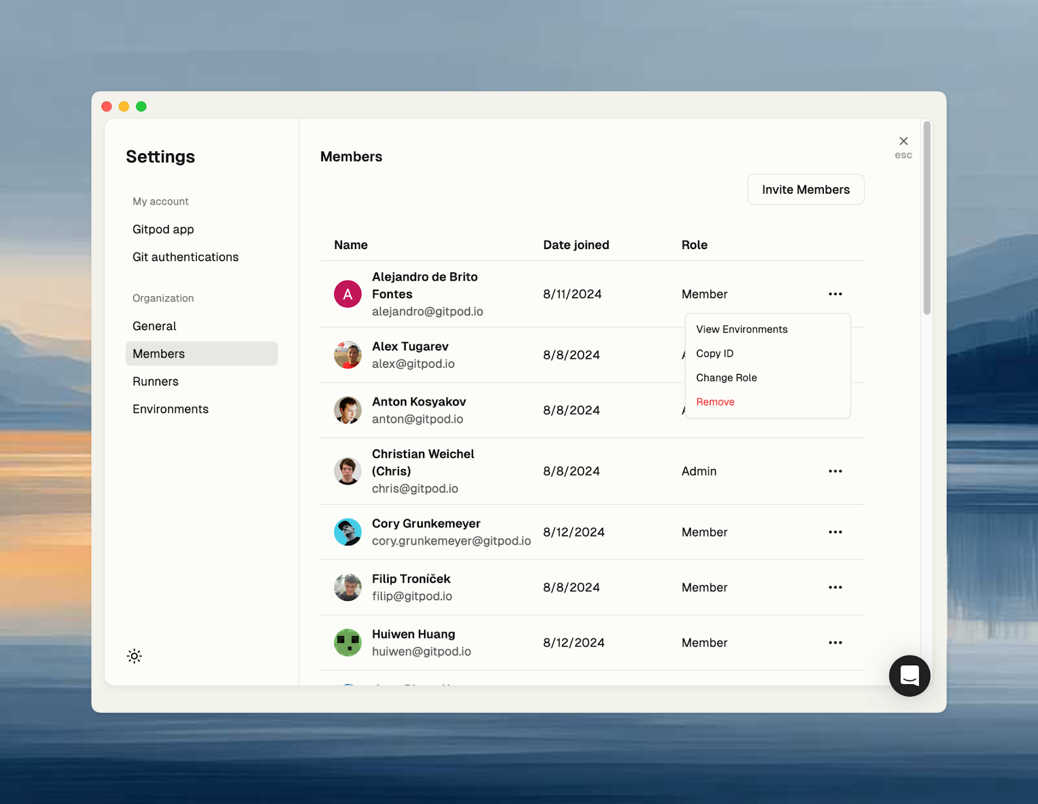Toggle the light/dark theme sun icon
This screenshot has height=804, width=1038.
(134, 656)
